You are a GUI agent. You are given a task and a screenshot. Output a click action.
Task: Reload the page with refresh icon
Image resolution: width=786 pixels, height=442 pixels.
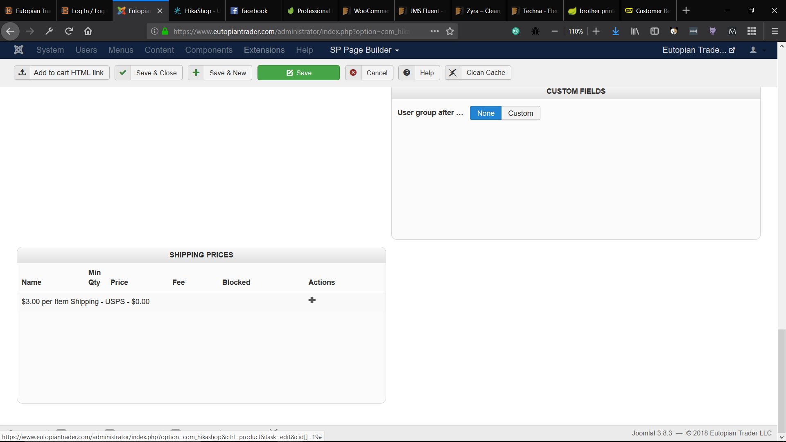click(69, 31)
